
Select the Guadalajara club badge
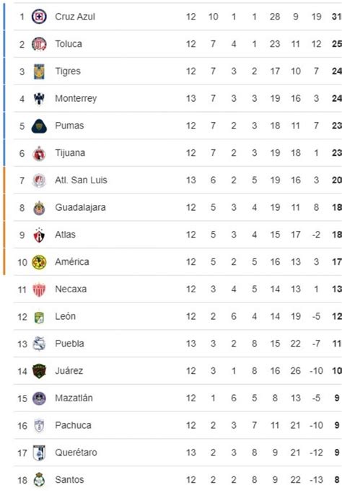pos(39,208)
